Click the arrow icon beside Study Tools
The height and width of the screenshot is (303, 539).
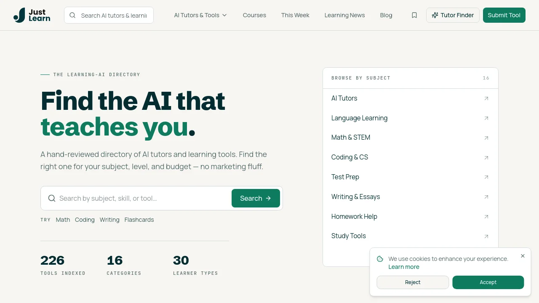486,236
